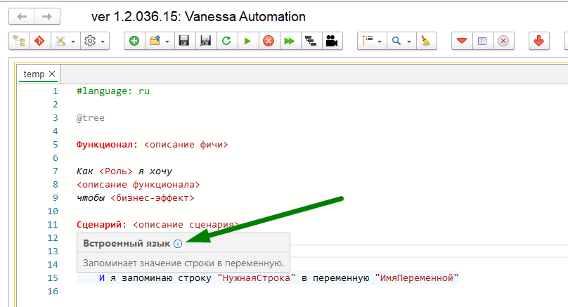This screenshot has width=568, height=307.
Task: Click the grey circle with red X icon
Action: (x=503, y=41)
